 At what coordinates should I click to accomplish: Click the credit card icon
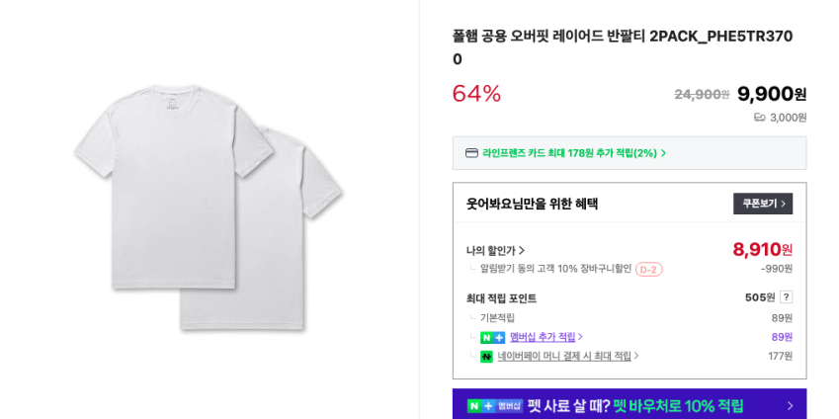[x=471, y=153]
